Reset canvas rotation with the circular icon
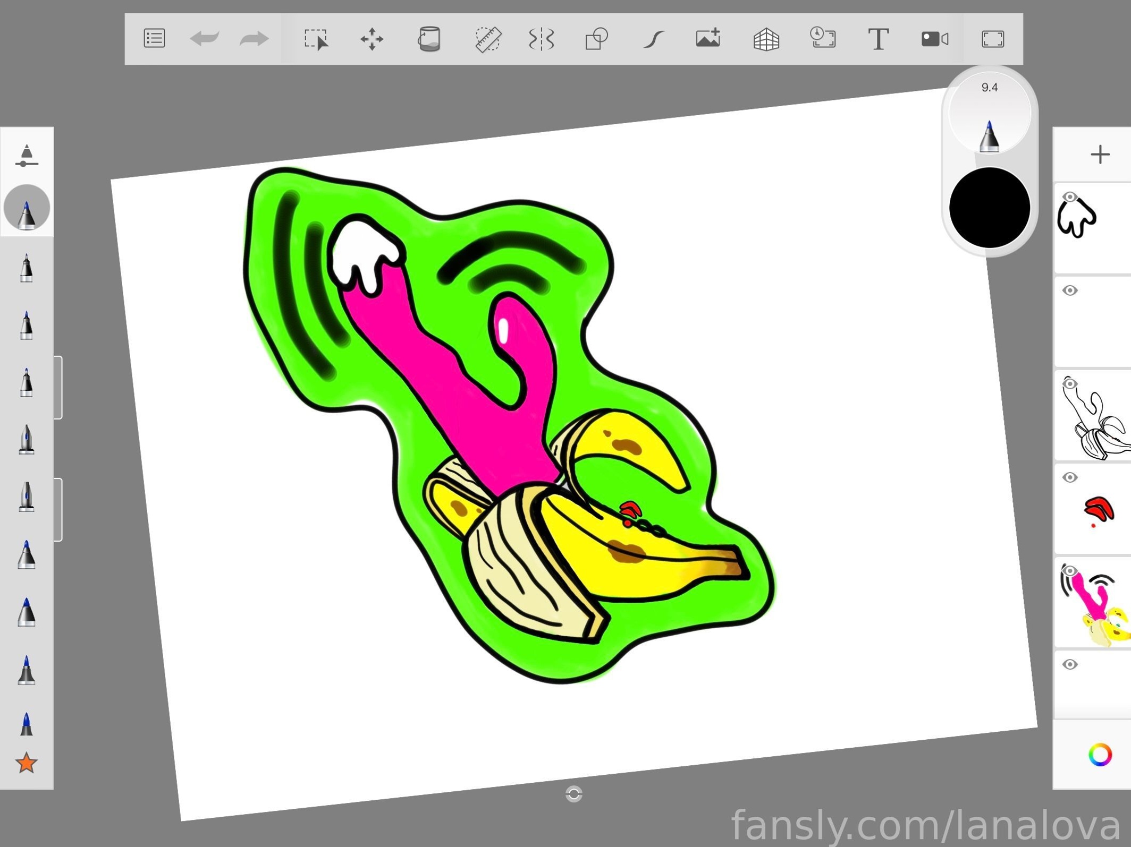 574,794
